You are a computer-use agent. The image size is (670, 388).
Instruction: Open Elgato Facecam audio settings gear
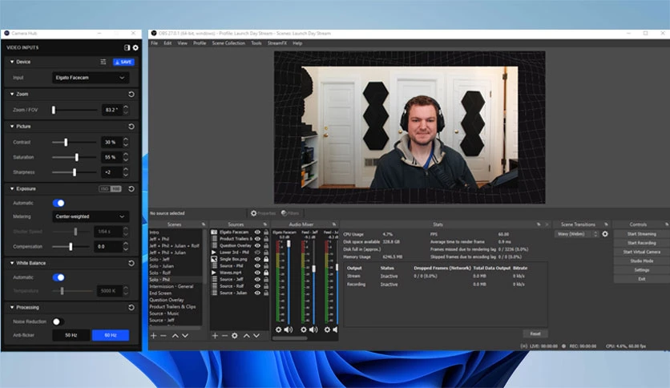278,329
